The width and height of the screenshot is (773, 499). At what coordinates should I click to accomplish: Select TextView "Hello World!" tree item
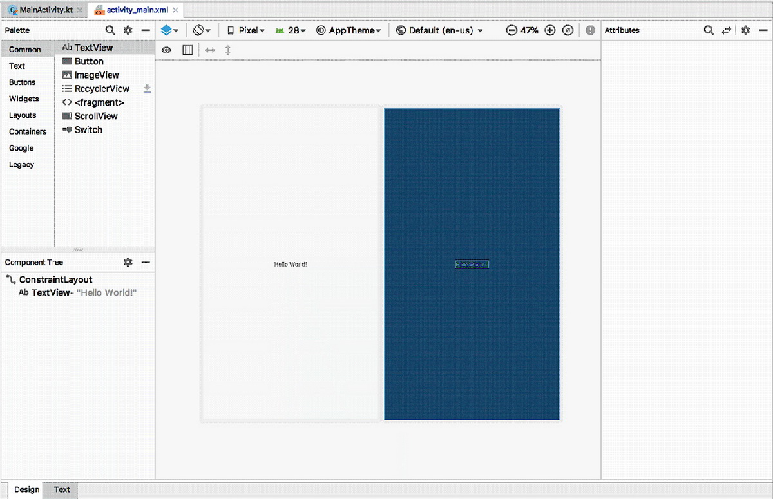click(78, 292)
